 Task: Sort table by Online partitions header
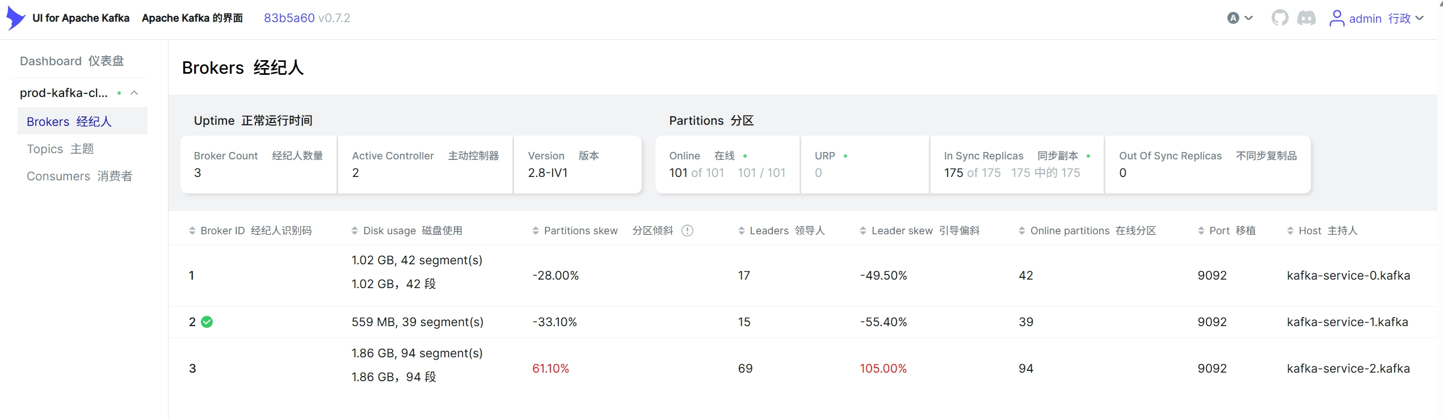(x=1087, y=231)
